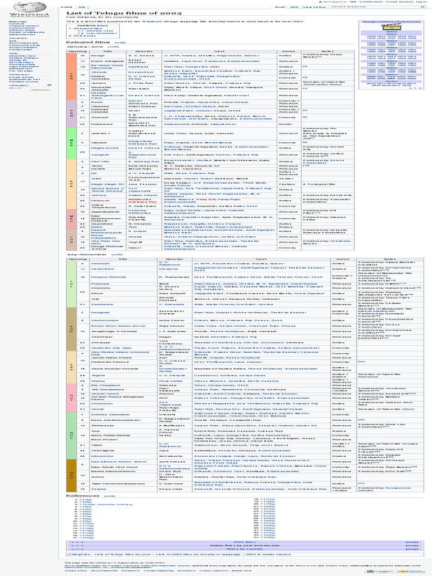The height and width of the screenshot is (576, 432).
Task: Click the Log in link
Action: coord(421,2)
